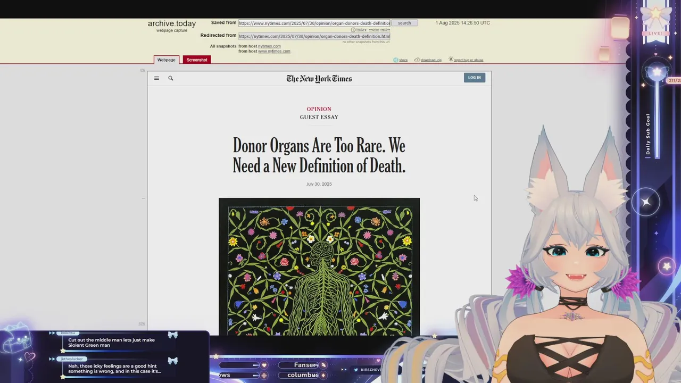Go to the prior snapshot link

[374, 30]
